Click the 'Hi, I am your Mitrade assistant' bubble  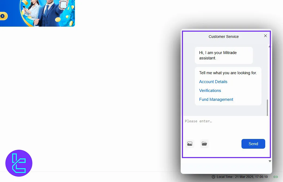[x=224, y=55]
